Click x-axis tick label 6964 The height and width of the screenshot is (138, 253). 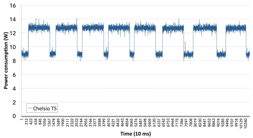click(173, 122)
